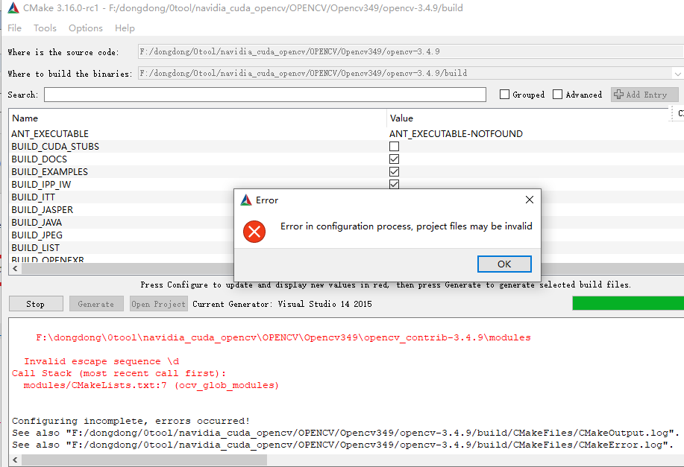Expand the build binaries path dropdown
The height and width of the screenshot is (467, 684).
677,74
